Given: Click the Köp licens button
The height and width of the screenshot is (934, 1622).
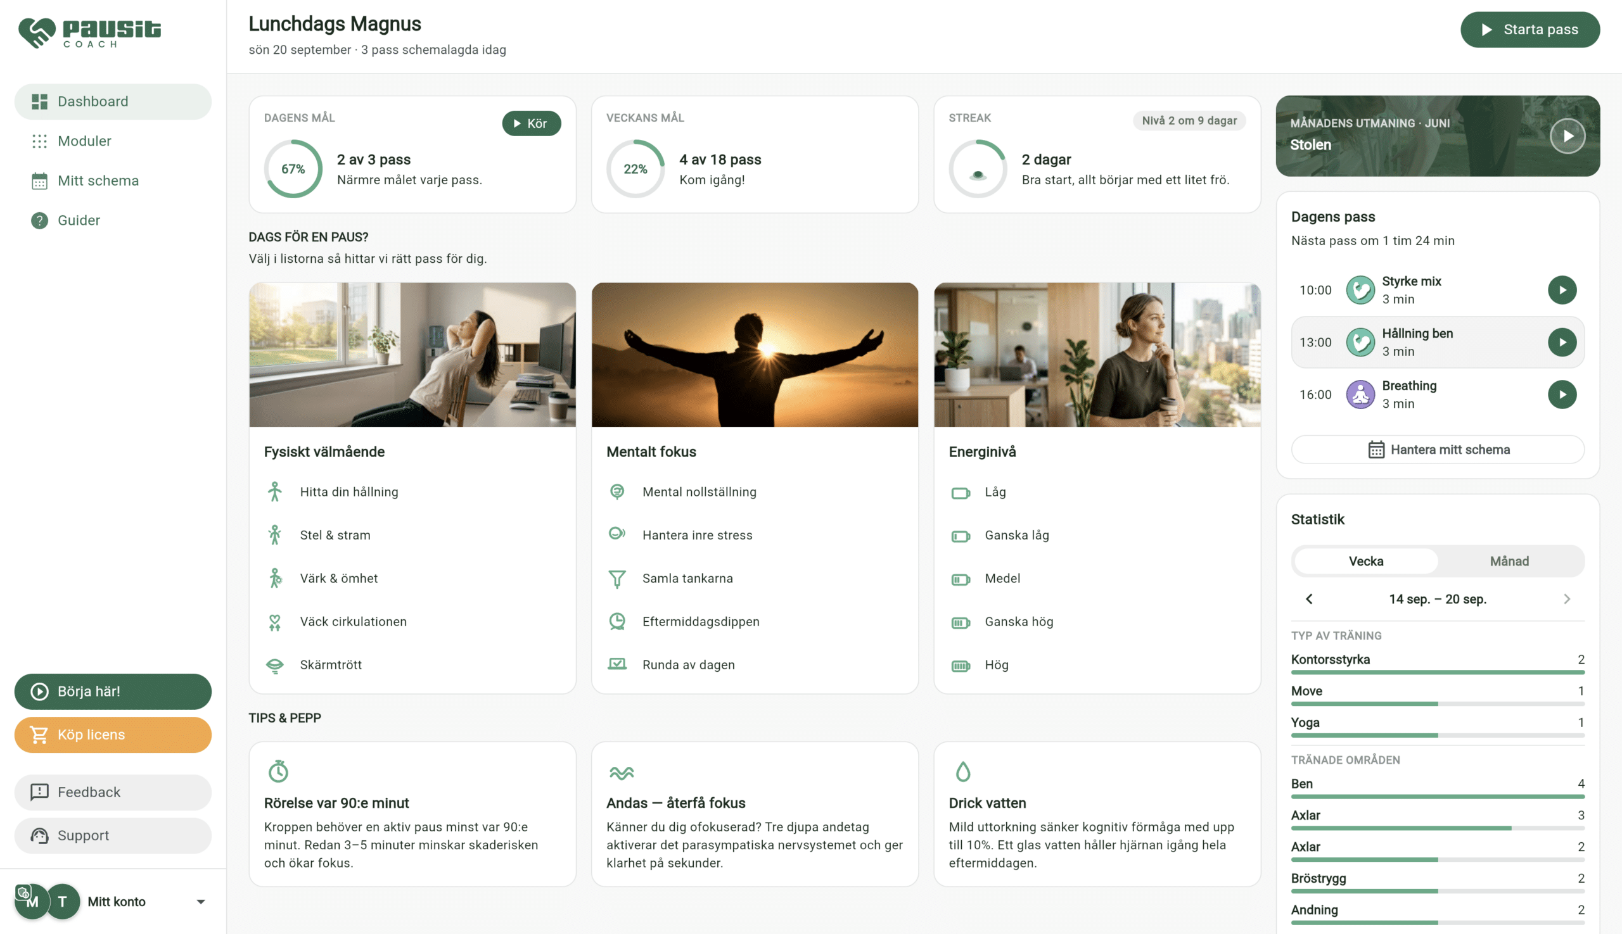Looking at the screenshot, I should pos(113,735).
